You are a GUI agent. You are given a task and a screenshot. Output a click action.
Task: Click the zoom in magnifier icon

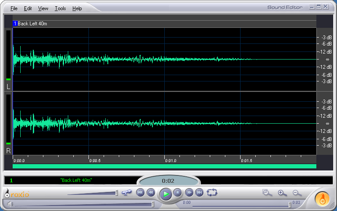pos(282,193)
